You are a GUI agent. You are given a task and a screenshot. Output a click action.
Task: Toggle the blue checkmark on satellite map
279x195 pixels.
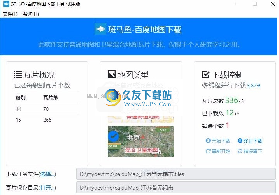[113, 136]
